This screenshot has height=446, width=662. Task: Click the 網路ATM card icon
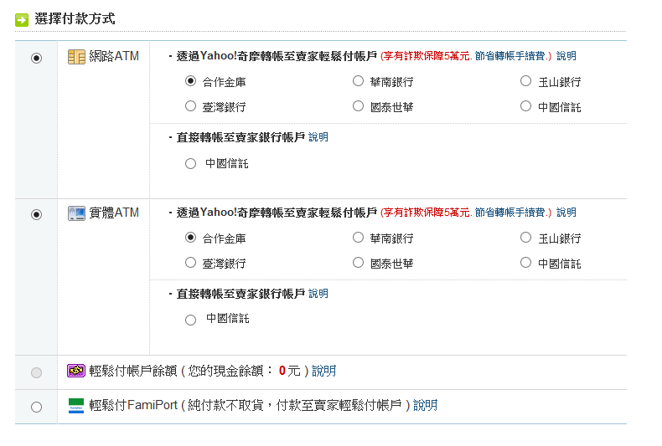click(x=76, y=57)
